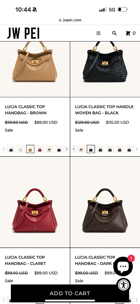
Task: Tap the Add to Cart button
Action: click(x=70, y=293)
